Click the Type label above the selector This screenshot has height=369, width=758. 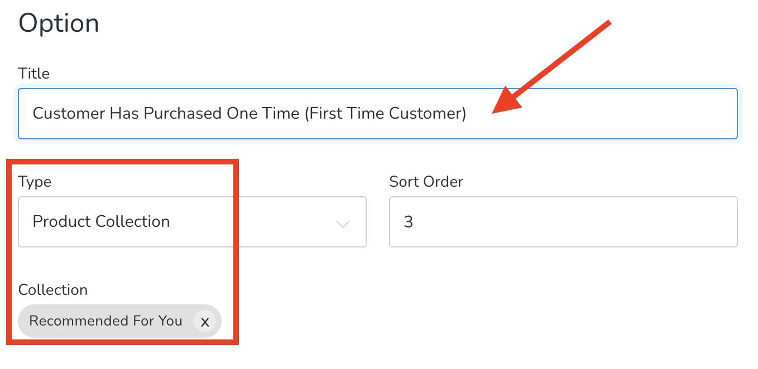pyautogui.click(x=35, y=181)
